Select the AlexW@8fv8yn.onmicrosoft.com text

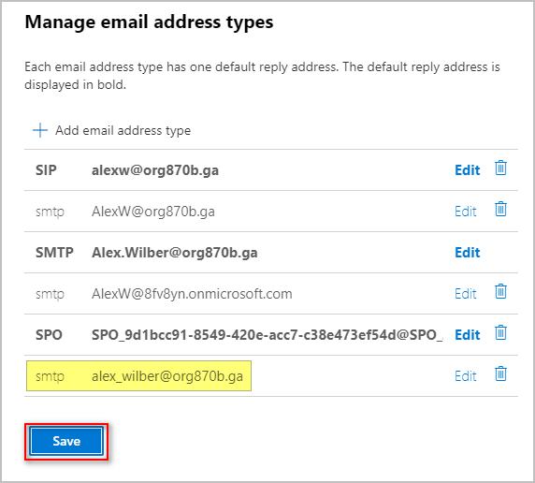(192, 294)
